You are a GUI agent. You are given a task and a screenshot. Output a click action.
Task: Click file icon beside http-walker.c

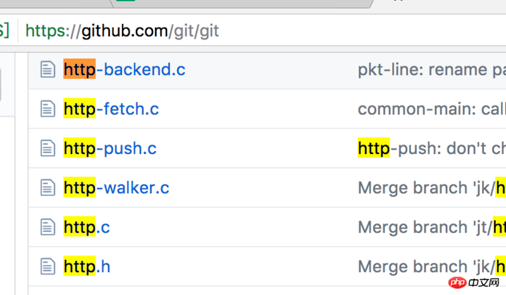click(48, 188)
